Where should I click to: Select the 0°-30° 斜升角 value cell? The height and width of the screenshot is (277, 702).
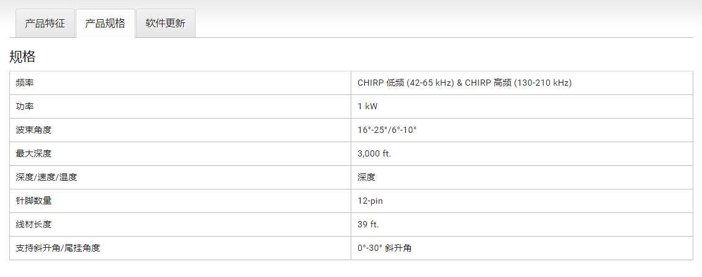[522, 248]
